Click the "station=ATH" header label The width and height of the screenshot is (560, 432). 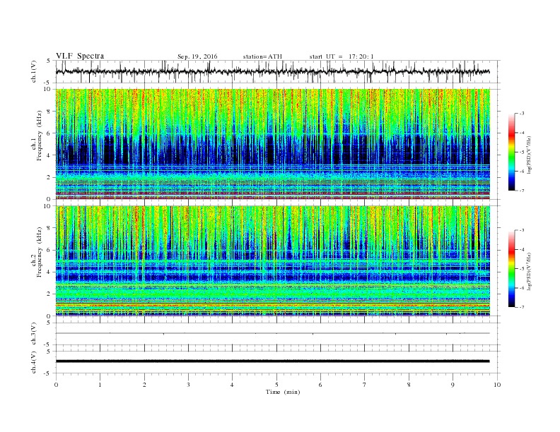click(x=262, y=56)
